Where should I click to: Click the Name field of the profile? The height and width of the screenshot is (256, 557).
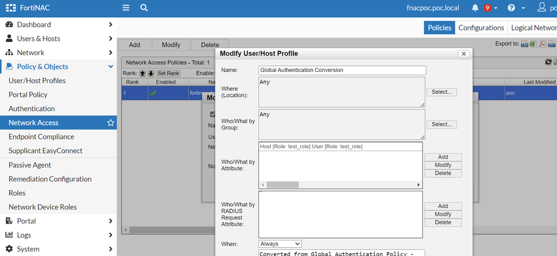[x=343, y=70]
